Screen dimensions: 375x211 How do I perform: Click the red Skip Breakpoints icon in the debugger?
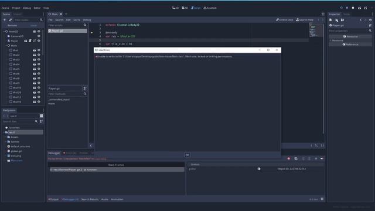tap(289, 159)
